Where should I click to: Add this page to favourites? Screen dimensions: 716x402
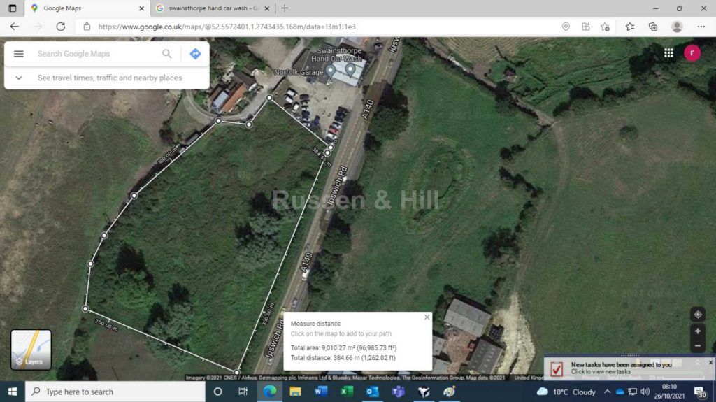coord(606,27)
